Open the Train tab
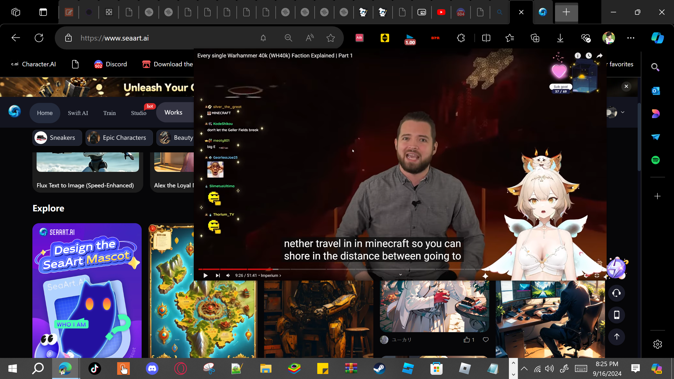The width and height of the screenshot is (674, 379). [x=110, y=113]
